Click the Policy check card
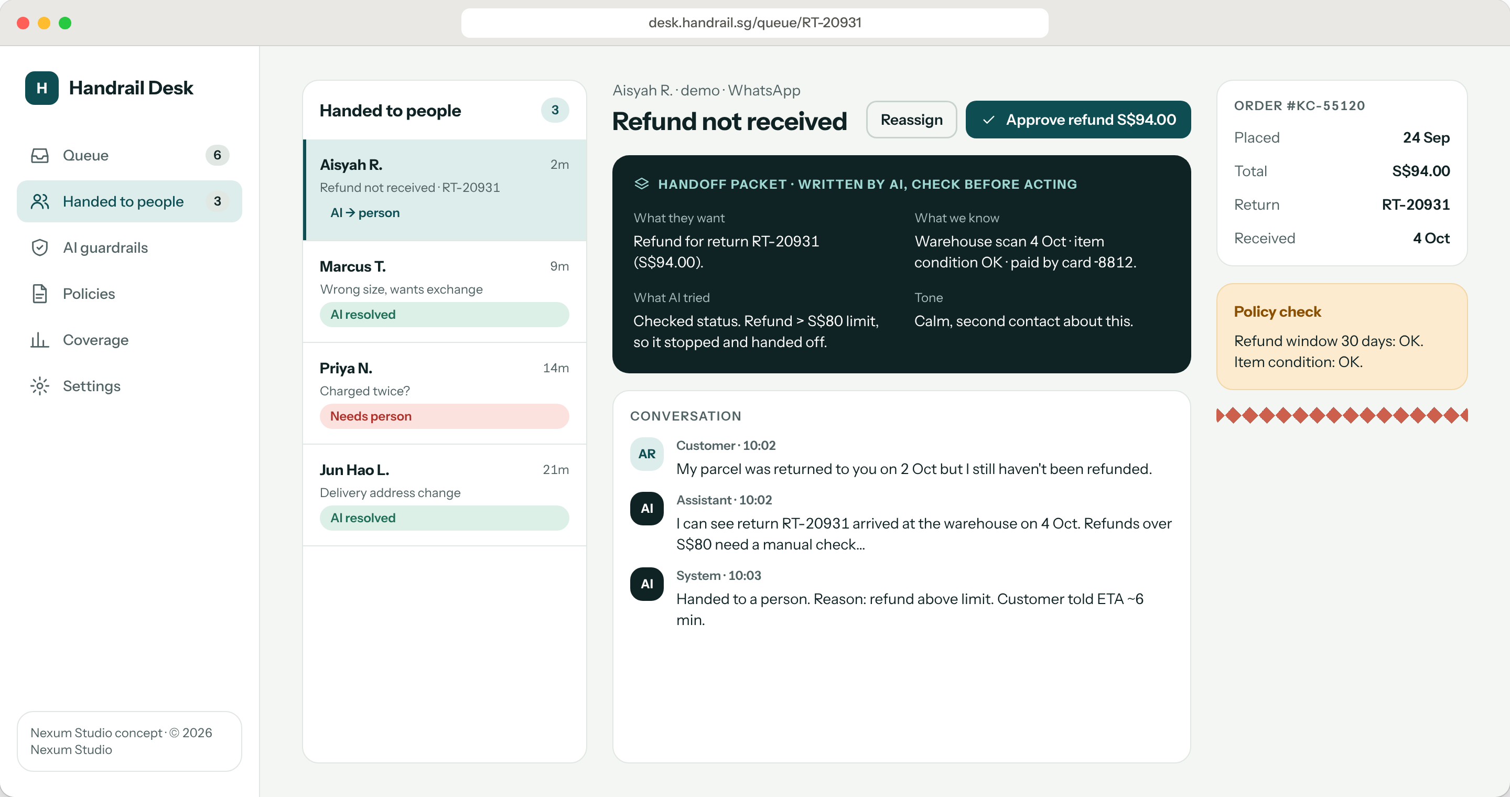This screenshot has width=1510, height=797. pos(1342,337)
